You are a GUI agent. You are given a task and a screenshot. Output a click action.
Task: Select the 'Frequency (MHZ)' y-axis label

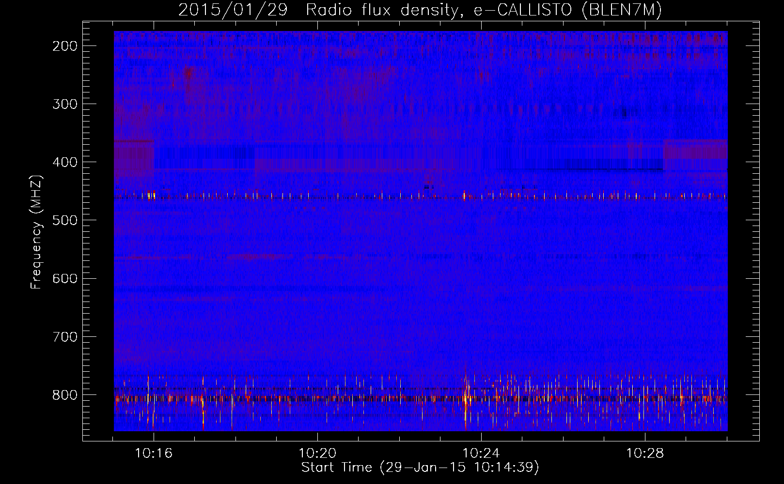(36, 232)
